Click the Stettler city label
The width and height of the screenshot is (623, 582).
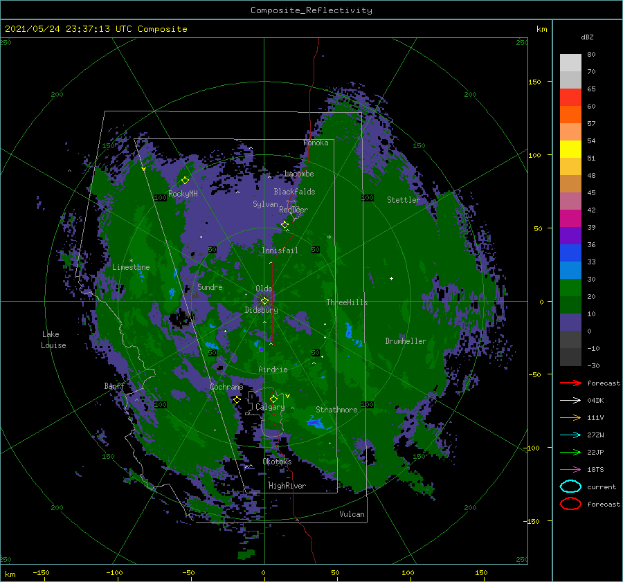point(404,200)
